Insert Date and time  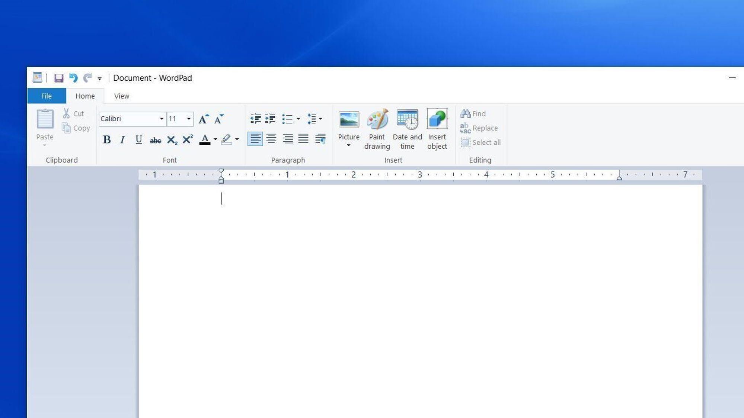click(407, 129)
